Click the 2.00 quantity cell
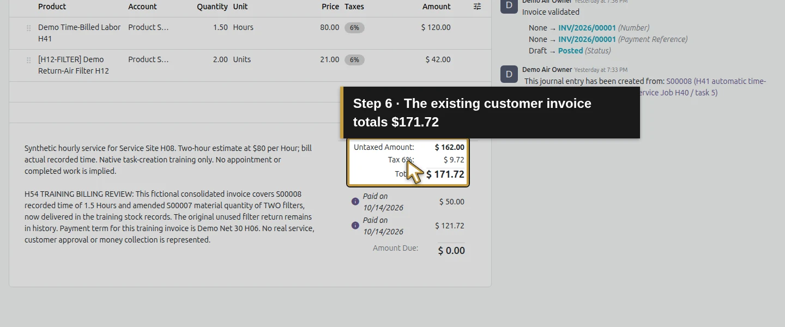Viewport: 785px width, 327px height. pyautogui.click(x=220, y=59)
